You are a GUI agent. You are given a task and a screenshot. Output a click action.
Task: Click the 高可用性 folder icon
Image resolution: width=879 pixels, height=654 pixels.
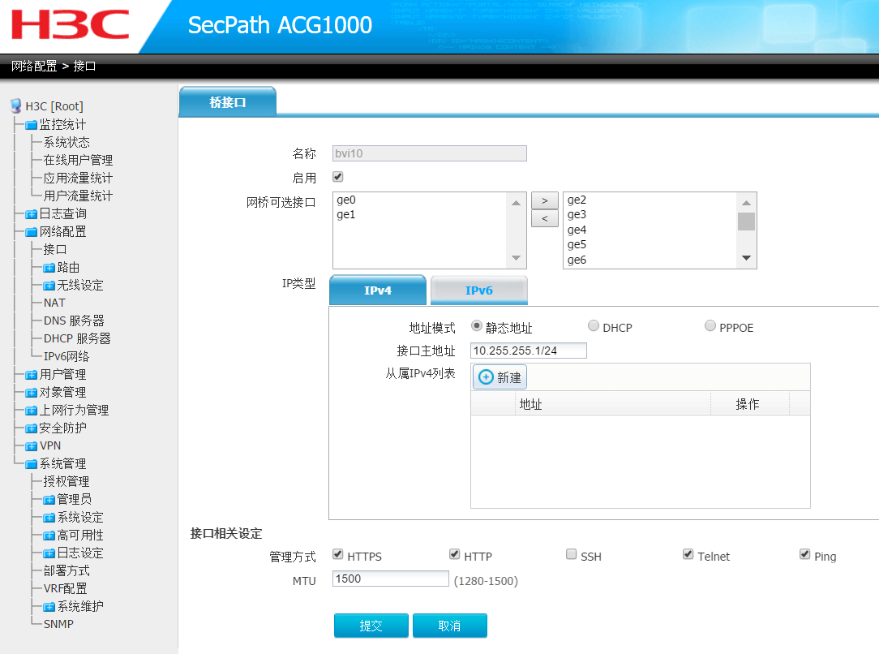[49, 535]
